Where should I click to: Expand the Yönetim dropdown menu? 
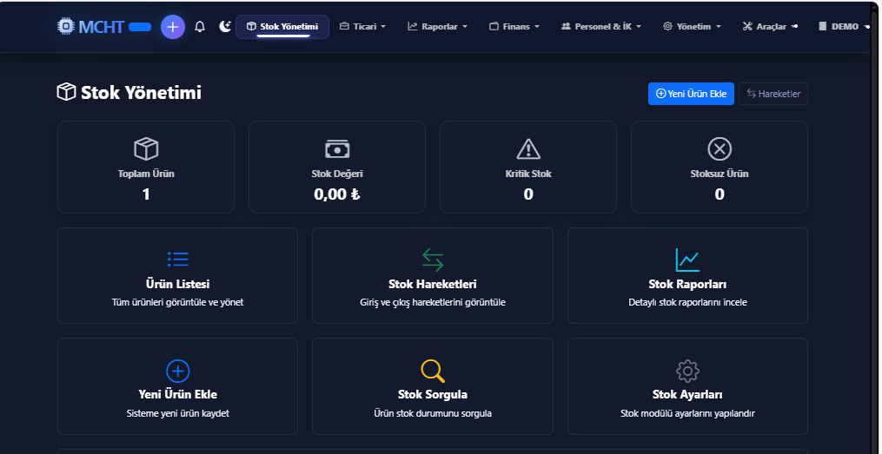click(x=692, y=26)
